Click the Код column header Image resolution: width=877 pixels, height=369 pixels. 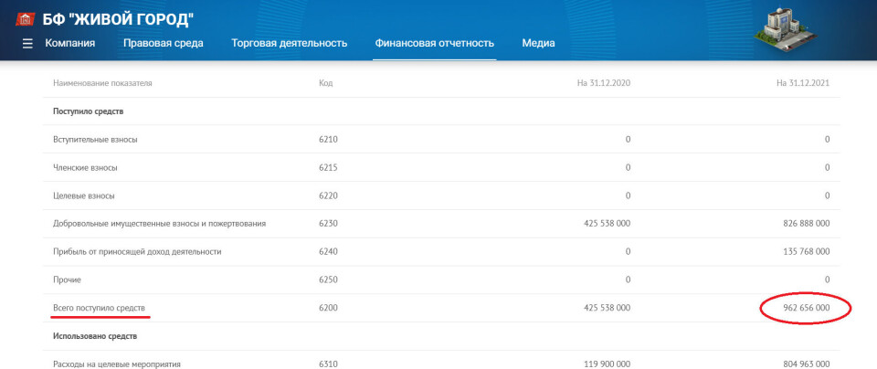pyautogui.click(x=326, y=83)
